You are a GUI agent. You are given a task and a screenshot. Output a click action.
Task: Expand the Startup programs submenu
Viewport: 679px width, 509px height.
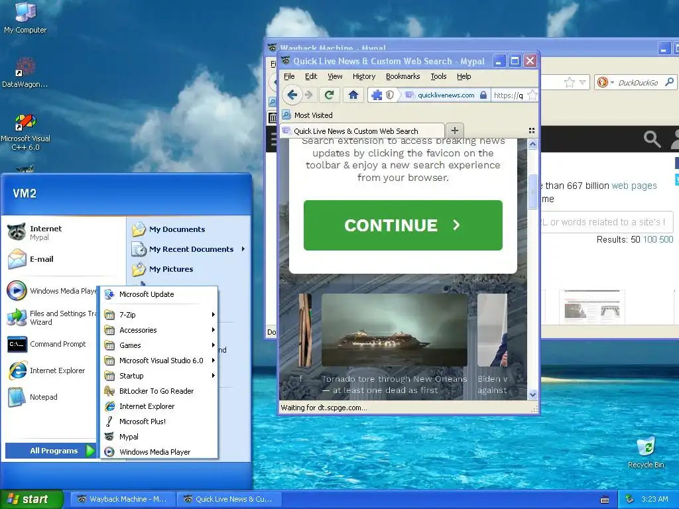(159, 376)
